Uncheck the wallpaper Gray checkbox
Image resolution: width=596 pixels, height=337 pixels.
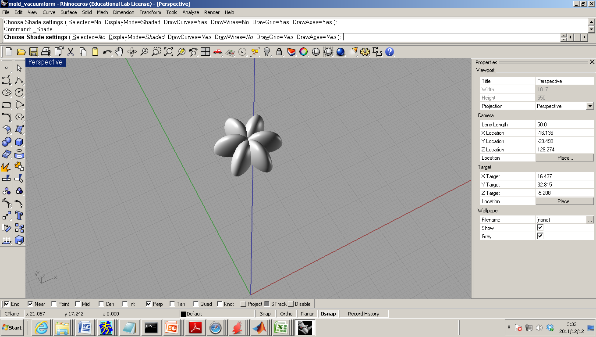[x=540, y=236]
